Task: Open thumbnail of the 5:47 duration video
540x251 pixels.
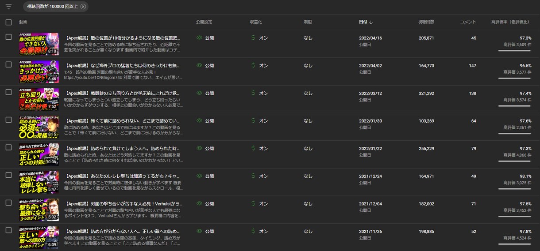Action: [x=39, y=182]
